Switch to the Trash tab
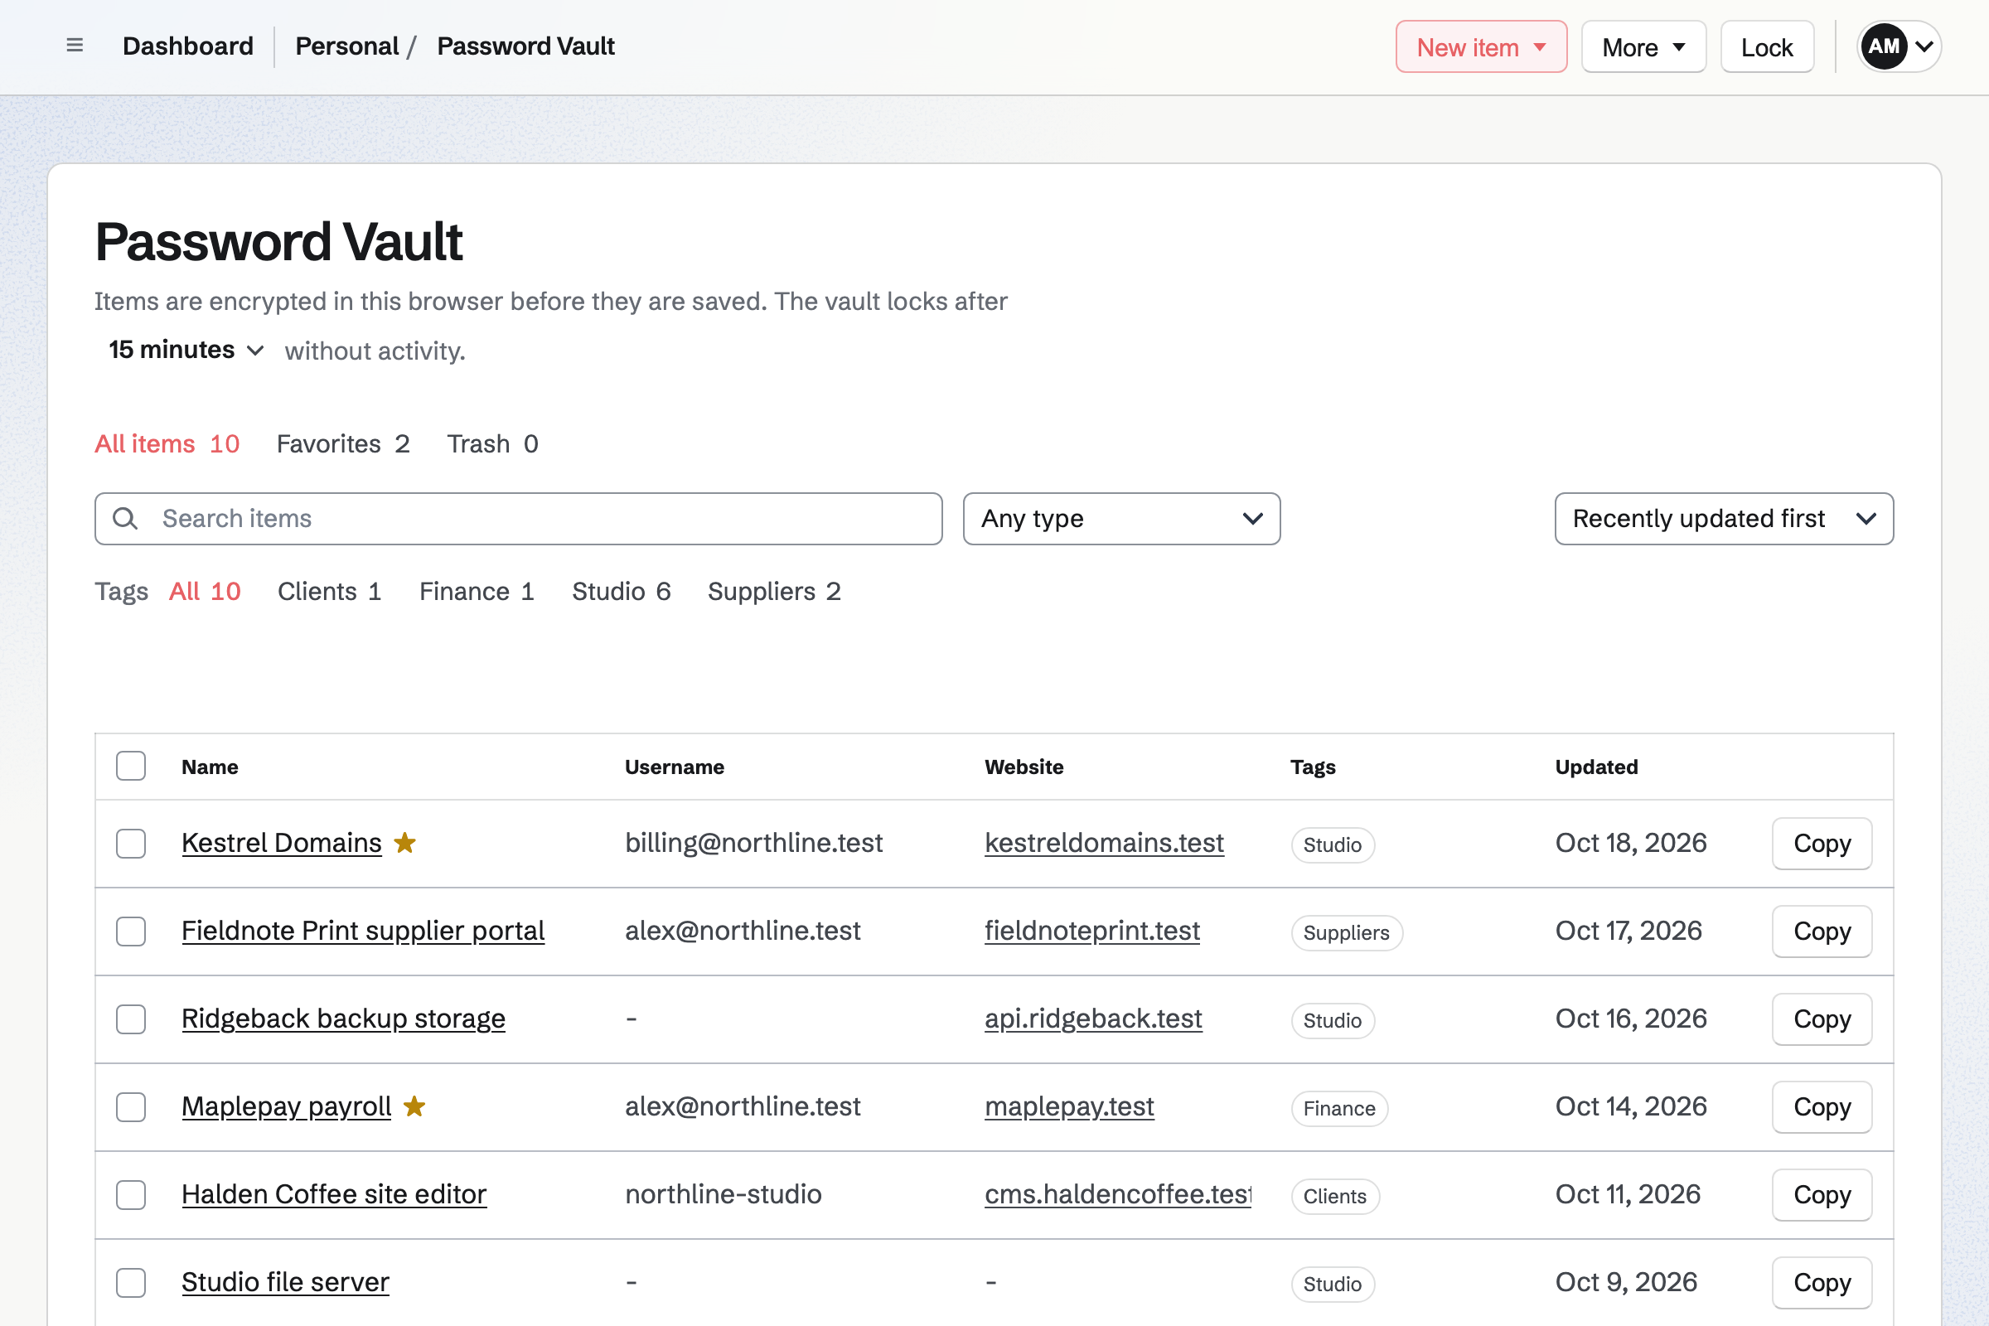The image size is (1989, 1326). tap(492, 444)
